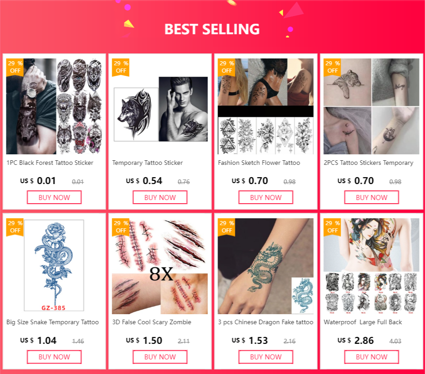This screenshot has width=425, height=374.
Task: Open the wolf Temporary Tattoo Sticker image
Action: pyautogui.click(x=160, y=106)
